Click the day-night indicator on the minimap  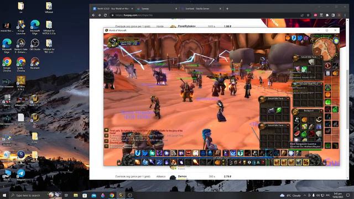click(x=336, y=40)
